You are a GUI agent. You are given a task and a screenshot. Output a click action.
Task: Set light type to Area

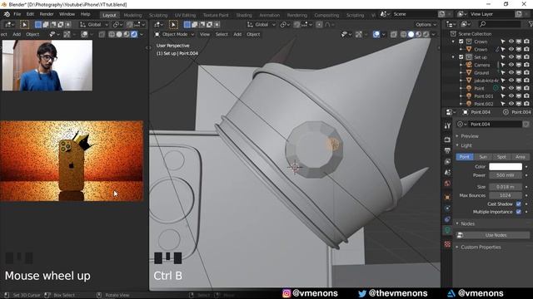[520, 157]
